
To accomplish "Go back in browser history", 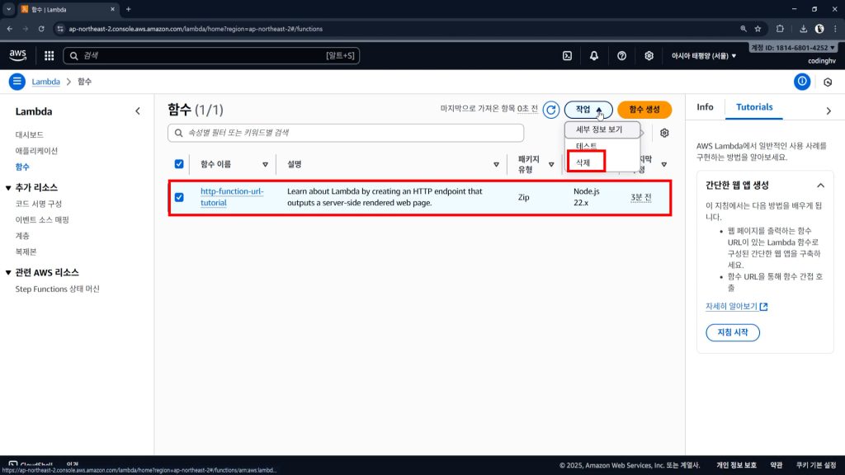I will coord(10,29).
